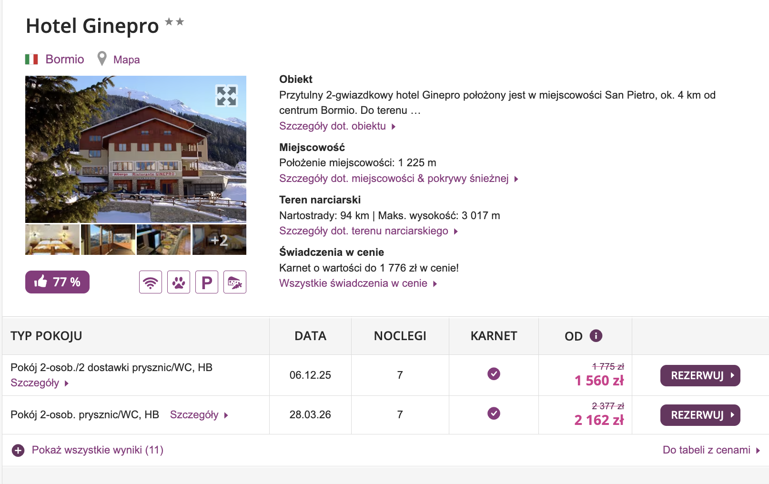The width and height of the screenshot is (769, 484).
Task: Click REZERWUJ for the 1 560 zł offer
Action: point(699,375)
